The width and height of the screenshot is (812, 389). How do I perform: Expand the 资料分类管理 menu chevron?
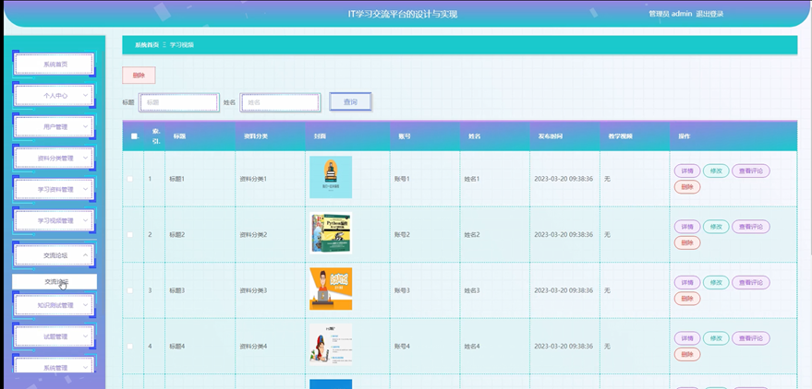tap(85, 158)
